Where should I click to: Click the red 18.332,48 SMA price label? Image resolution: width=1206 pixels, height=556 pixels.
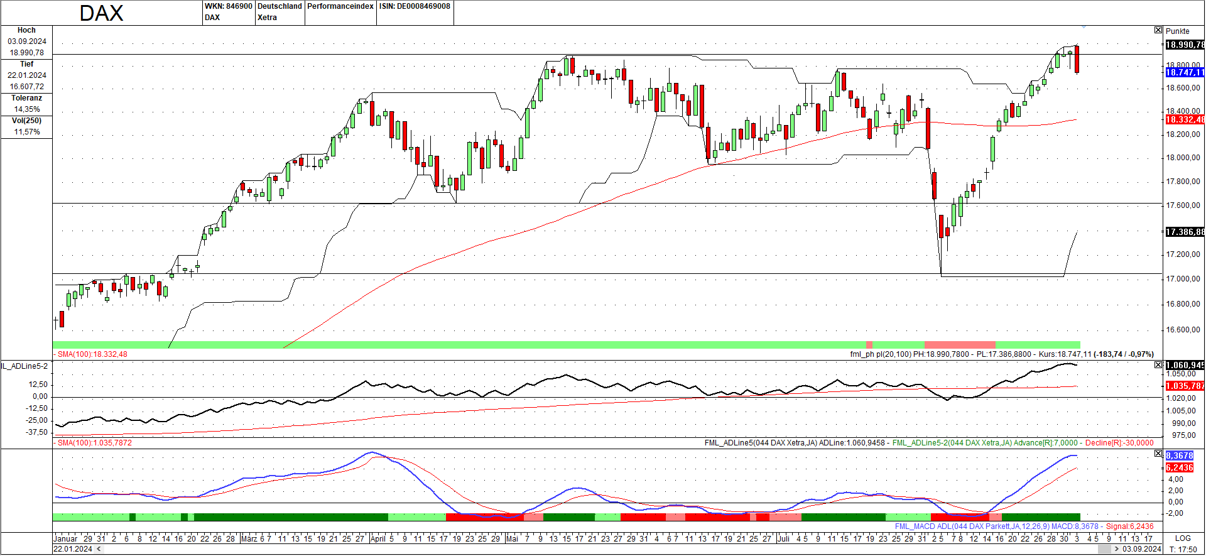[1185, 119]
